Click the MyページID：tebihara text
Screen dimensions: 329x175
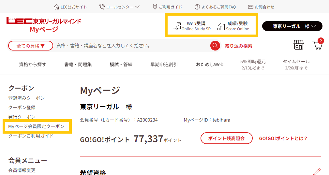pyautogui.click(x=207, y=120)
